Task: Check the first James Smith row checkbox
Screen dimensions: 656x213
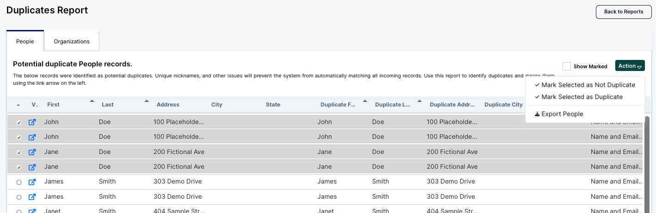Action: (19, 183)
